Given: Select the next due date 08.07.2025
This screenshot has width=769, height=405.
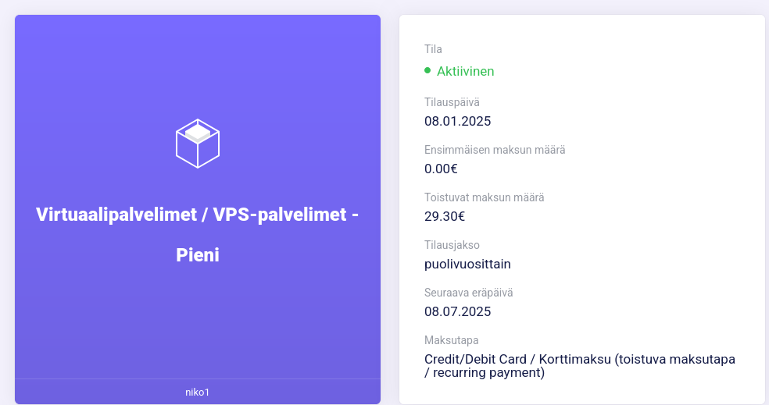Looking at the screenshot, I should pos(458,311).
